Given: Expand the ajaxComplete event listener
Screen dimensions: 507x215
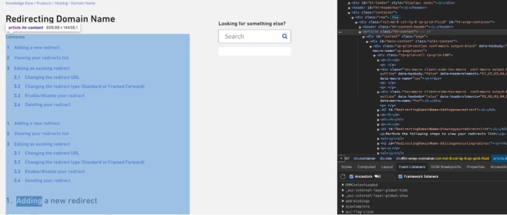Looking at the screenshot, I should click(x=343, y=206).
